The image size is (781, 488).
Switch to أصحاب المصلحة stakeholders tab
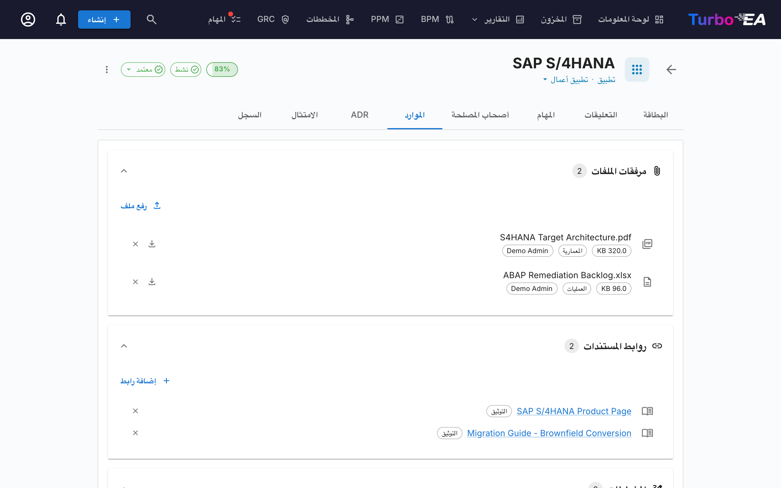pyautogui.click(x=480, y=115)
